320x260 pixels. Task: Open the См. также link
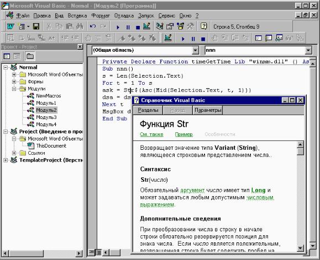[151, 134]
